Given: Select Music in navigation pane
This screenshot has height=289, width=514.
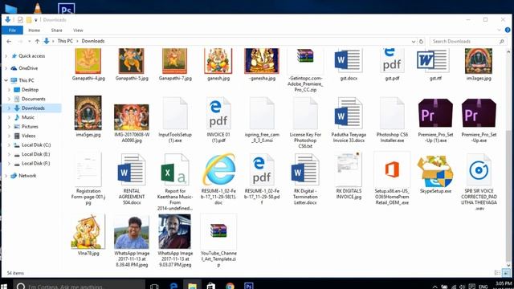Looking at the screenshot, I should [28, 117].
